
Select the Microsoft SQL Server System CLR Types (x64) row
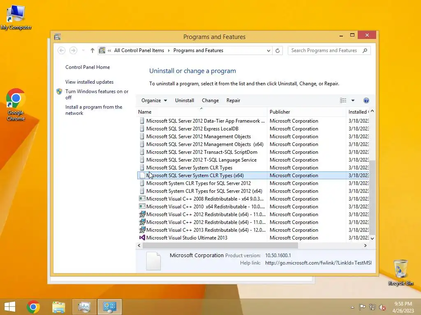tap(253, 176)
